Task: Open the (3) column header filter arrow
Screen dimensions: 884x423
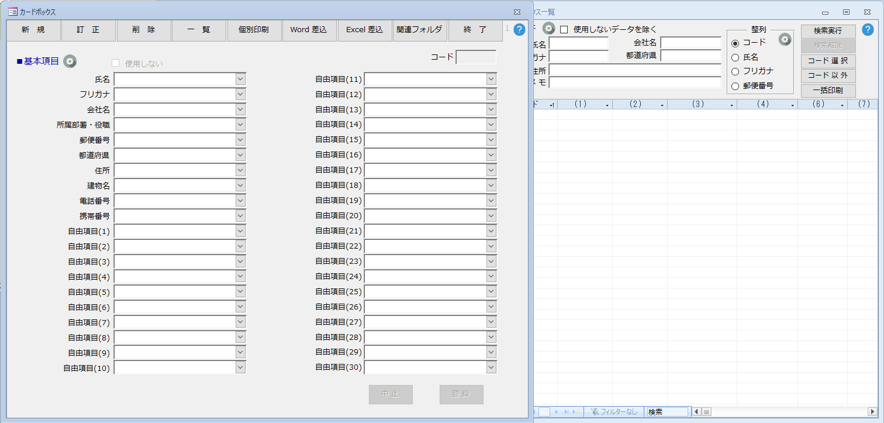Action: [x=731, y=105]
